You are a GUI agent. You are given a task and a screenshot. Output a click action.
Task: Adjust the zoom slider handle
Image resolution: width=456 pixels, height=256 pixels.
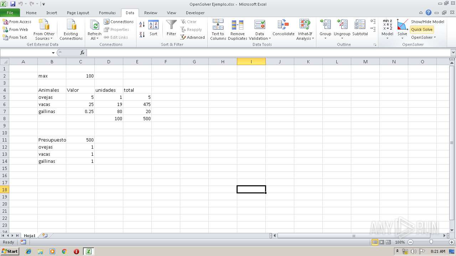coord(431,242)
